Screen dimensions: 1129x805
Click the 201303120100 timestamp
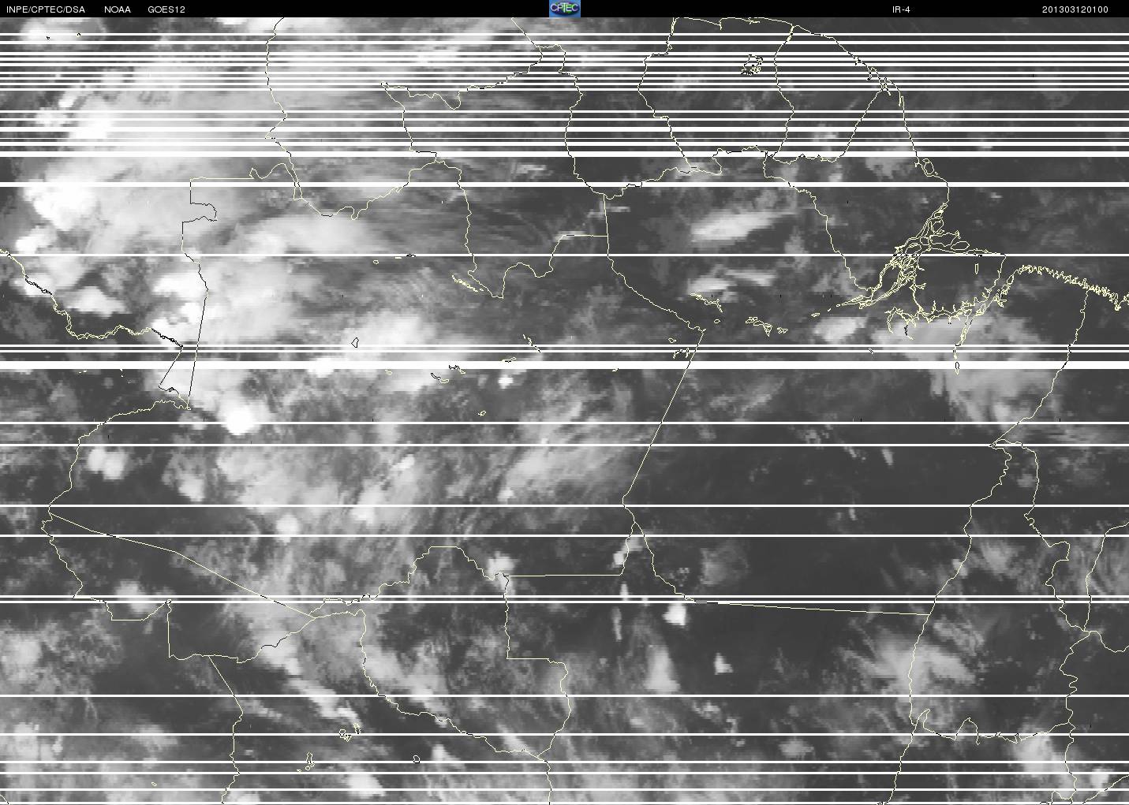point(1075,9)
